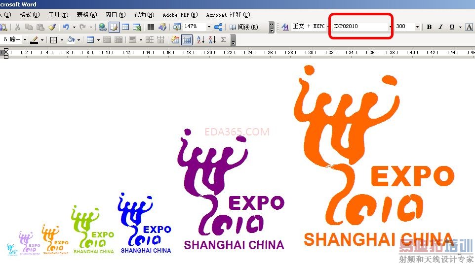Open the font size 300 dropdown
Image resolution: width=475 pixels, height=264 pixels.
(417, 27)
